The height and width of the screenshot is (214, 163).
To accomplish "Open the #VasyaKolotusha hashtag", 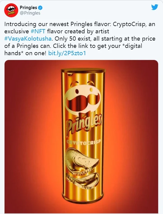I will point(28,38).
